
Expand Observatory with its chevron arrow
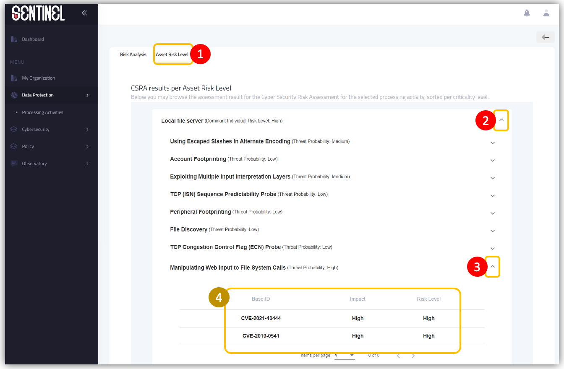[x=87, y=164]
